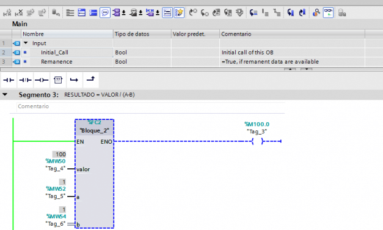
Task: Click the Comentario column header
Action: 292,34
